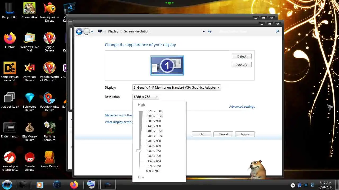Click the Detect button
339x190 pixels.
242,56
